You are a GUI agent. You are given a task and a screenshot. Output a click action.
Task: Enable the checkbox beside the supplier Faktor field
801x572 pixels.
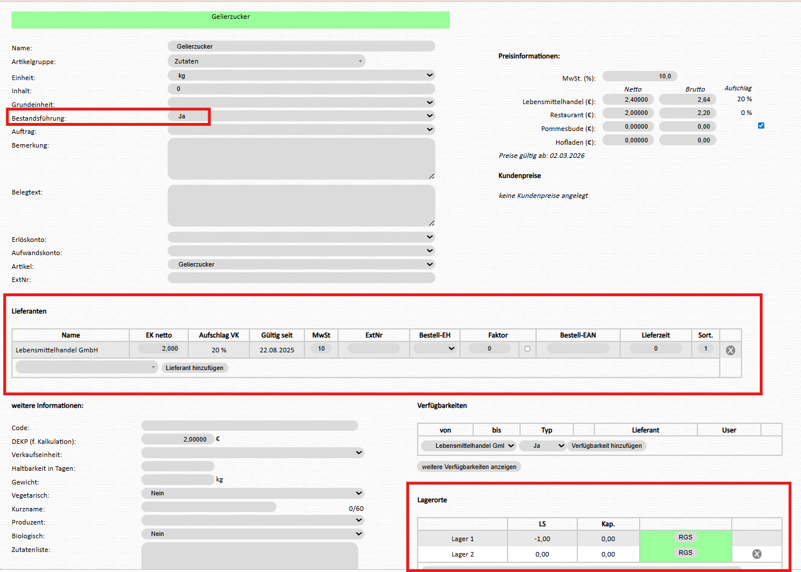(527, 348)
